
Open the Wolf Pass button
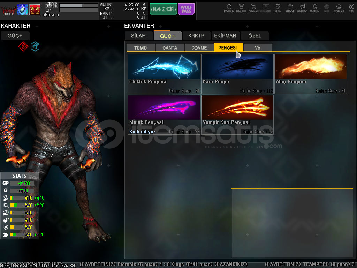(186, 9)
